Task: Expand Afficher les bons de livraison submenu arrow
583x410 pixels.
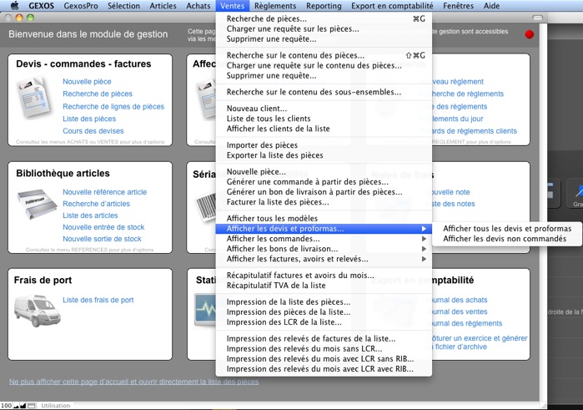Action: (424, 249)
